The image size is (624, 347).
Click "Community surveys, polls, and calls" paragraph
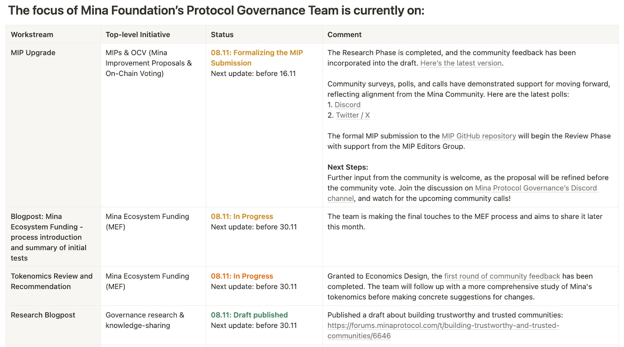pyautogui.click(x=469, y=89)
